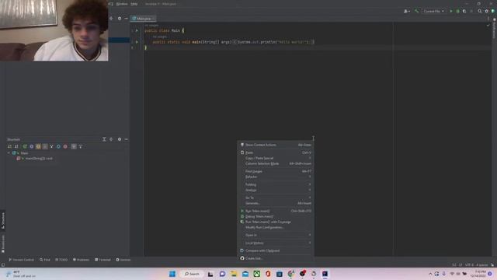Click Windows Start button on taskbar
Image resolution: width=497 pixels, height=280 pixels.
pos(172,274)
